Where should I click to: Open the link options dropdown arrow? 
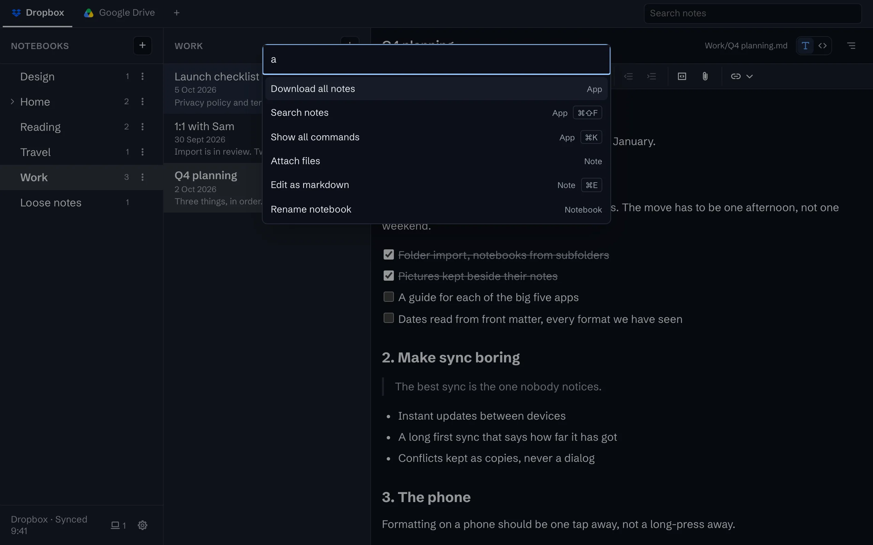tap(750, 76)
